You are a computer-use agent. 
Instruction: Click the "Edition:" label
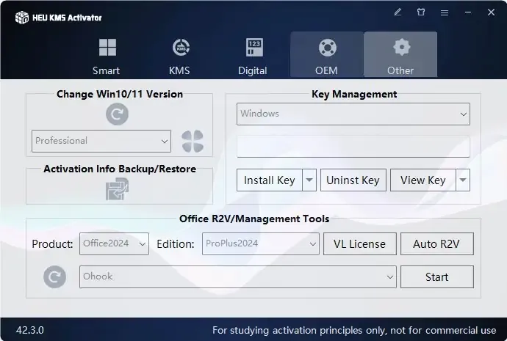176,244
